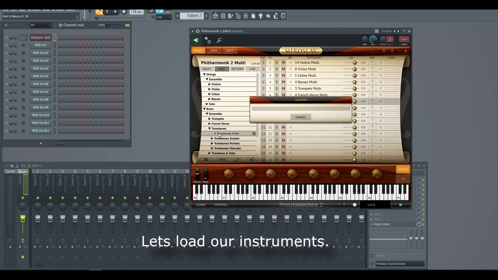Image resolution: width=498 pixels, height=280 pixels.
Task: Adjust the Channel rack Swing slider
Action: click(109, 25)
